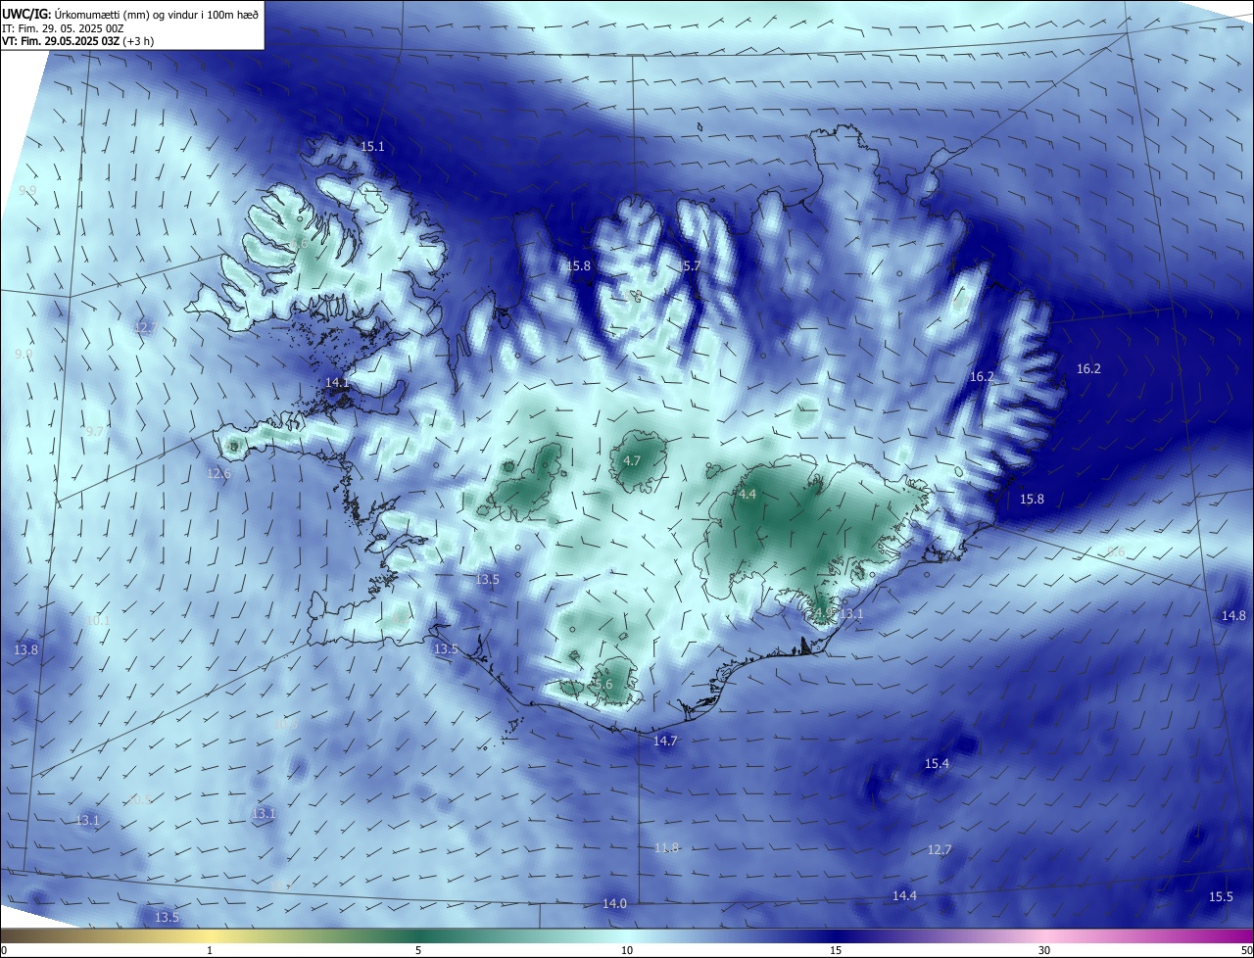
Task: Click the 14.8 value label
Action: [x=1233, y=615]
